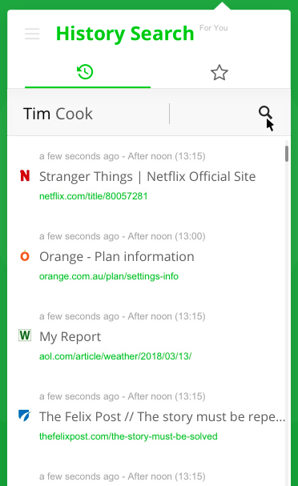298x486 pixels.
Task: Click the green W favicon
Action: click(25, 335)
